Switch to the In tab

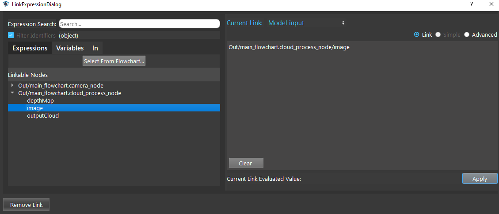coord(95,48)
